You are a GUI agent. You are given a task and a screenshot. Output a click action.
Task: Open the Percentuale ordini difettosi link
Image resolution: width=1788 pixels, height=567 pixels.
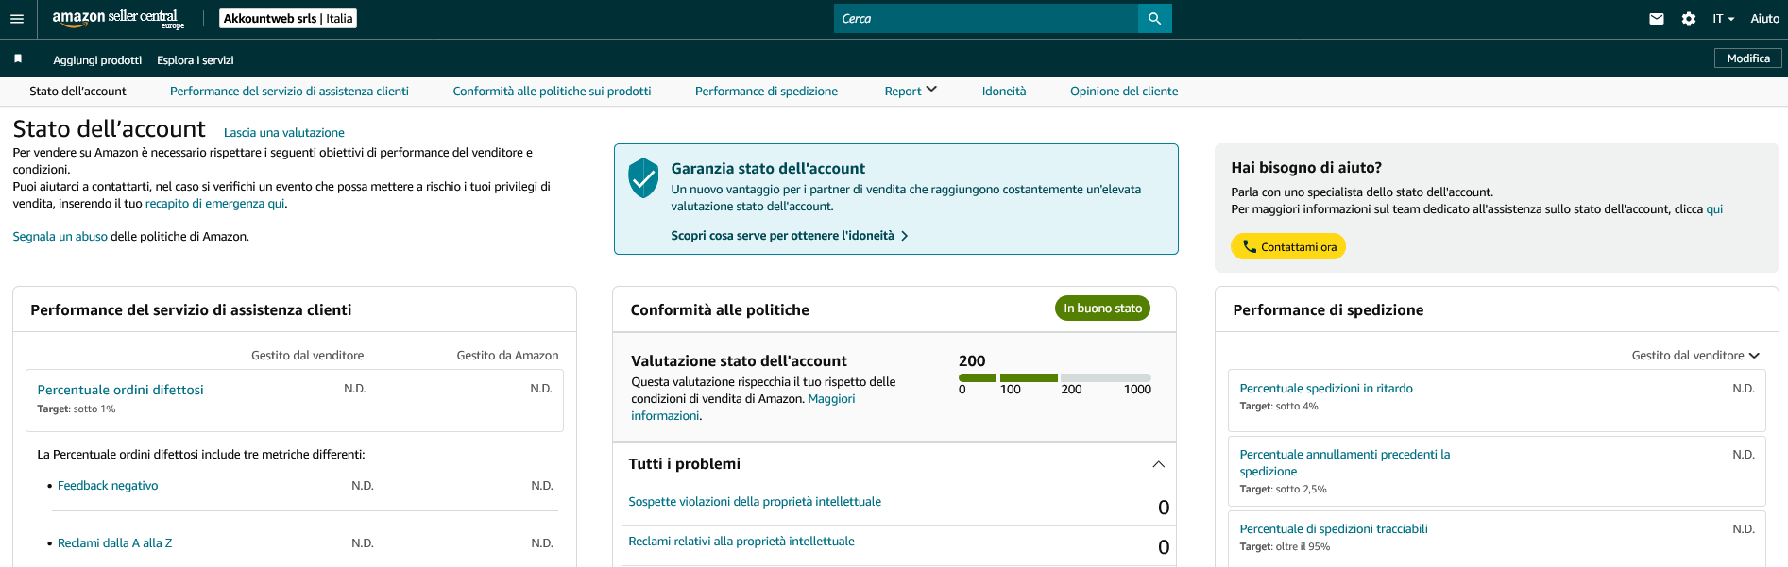[x=120, y=390]
